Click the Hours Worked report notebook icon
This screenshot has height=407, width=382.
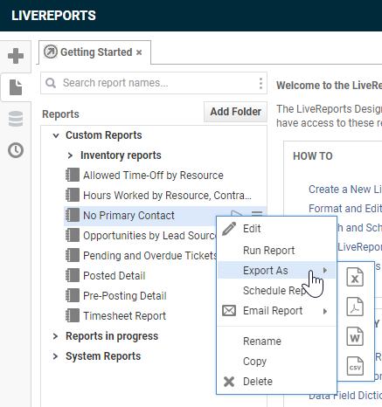pyautogui.click(x=73, y=195)
